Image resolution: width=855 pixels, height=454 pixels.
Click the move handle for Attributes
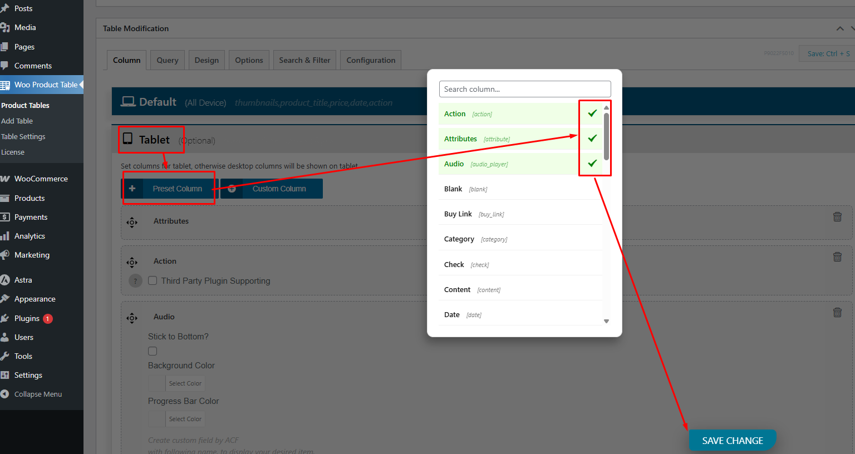click(x=132, y=223)
